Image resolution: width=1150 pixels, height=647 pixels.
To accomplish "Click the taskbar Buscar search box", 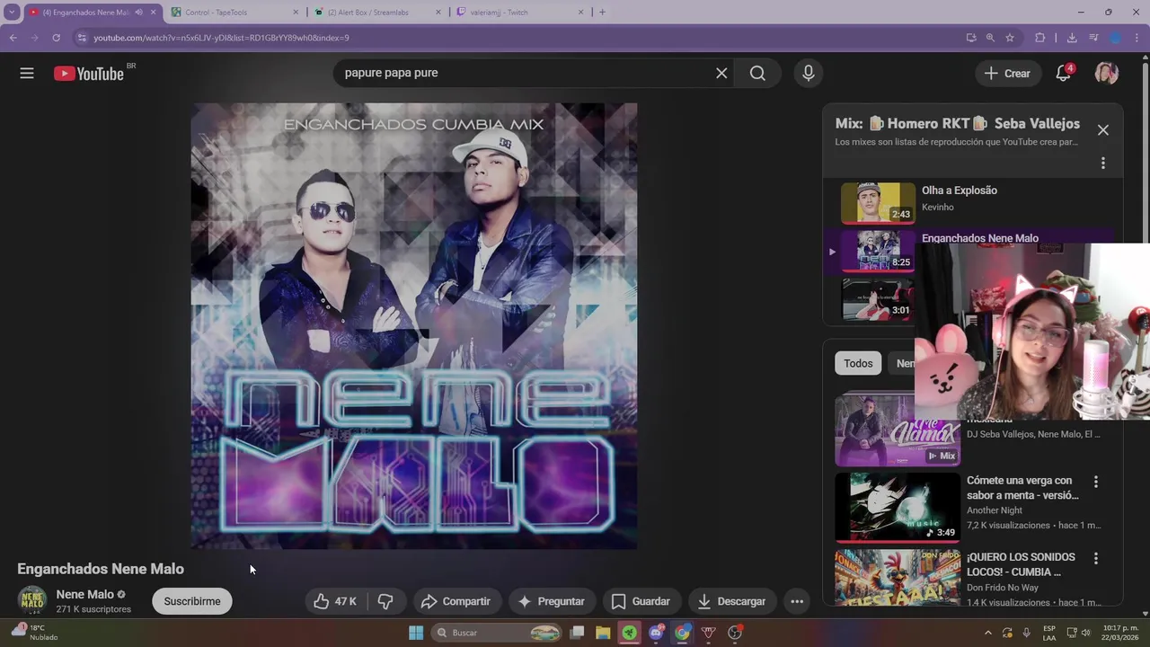I will coord(497,633).
